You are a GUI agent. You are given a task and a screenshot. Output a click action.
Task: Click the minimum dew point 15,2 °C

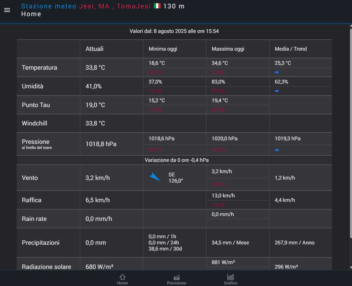pos(157,100)
